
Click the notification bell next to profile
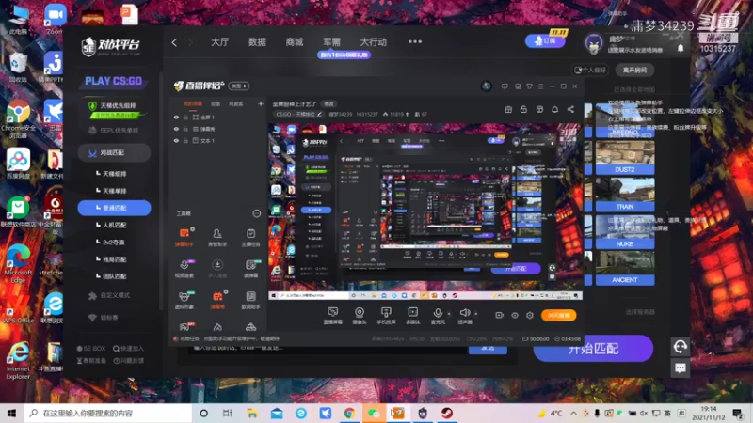[681, 48]
